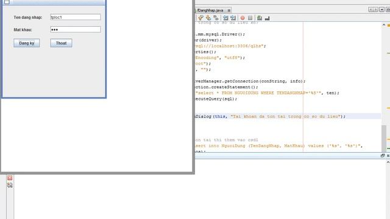Switch to the fDangNhap.java editor tab

coord(210,10)
